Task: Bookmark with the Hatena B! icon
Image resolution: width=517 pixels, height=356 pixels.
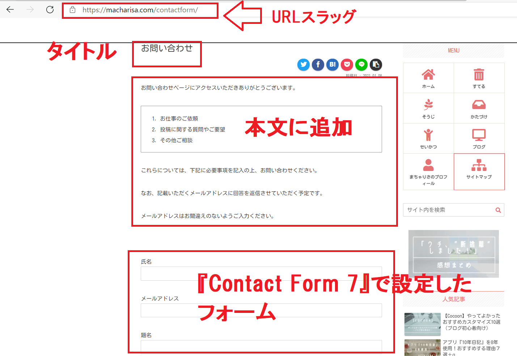Action: tap(332, 64)
